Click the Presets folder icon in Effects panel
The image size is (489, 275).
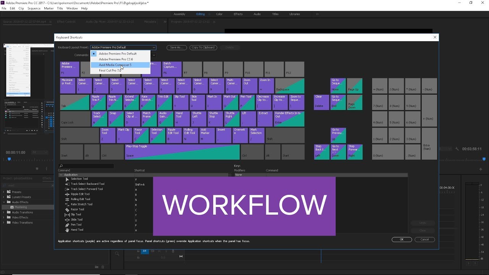coord(8,192)
